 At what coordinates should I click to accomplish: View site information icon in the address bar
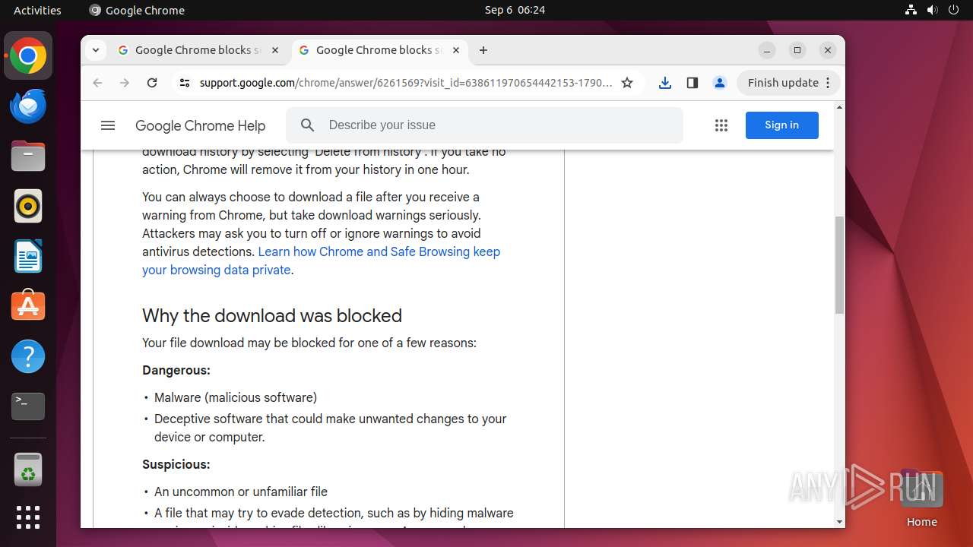coord(184,83)
